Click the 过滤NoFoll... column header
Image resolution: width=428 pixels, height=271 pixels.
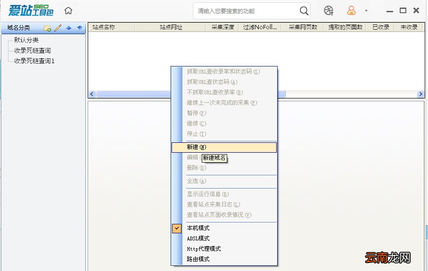(260, 27)
